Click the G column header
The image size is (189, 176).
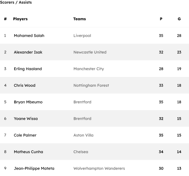click(x=179, y=19)
